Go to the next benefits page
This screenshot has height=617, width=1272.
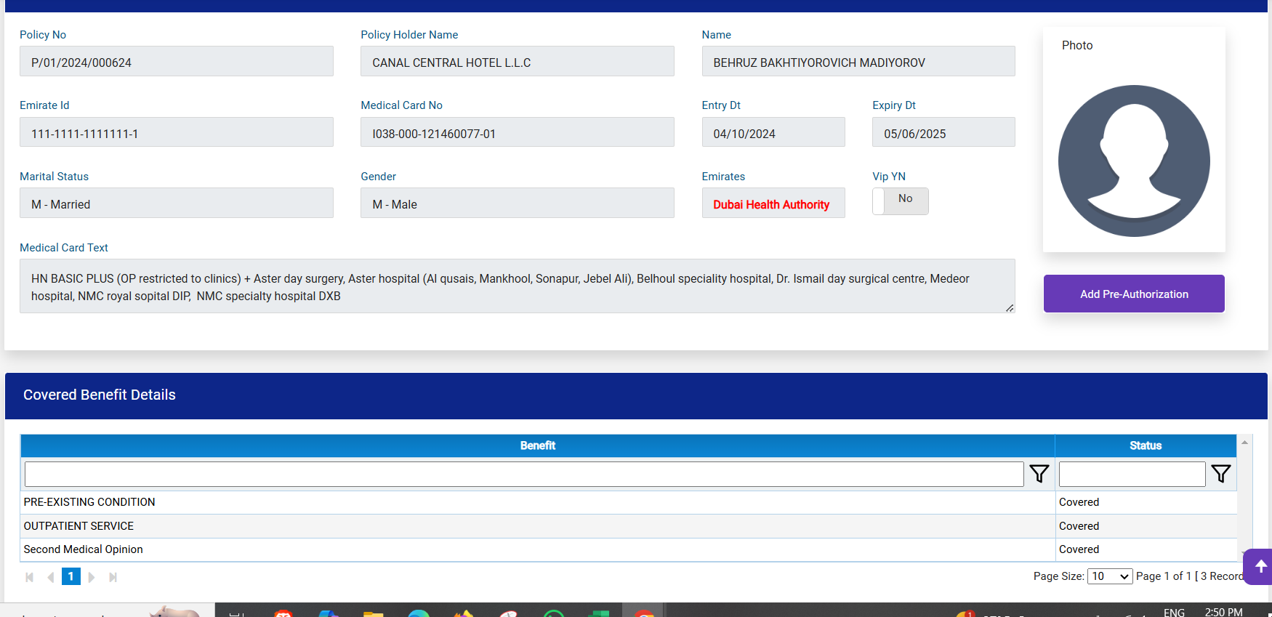click(92, 577)
